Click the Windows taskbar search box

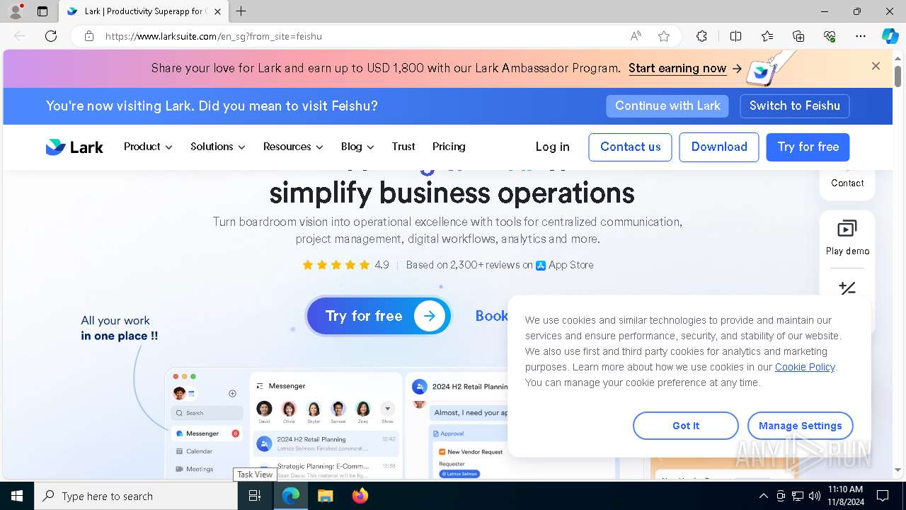click(x=136, y=496)
